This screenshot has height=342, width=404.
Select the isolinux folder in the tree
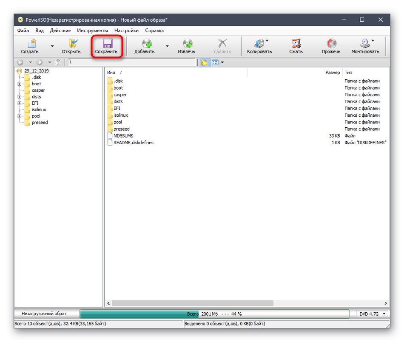point(39,109)
